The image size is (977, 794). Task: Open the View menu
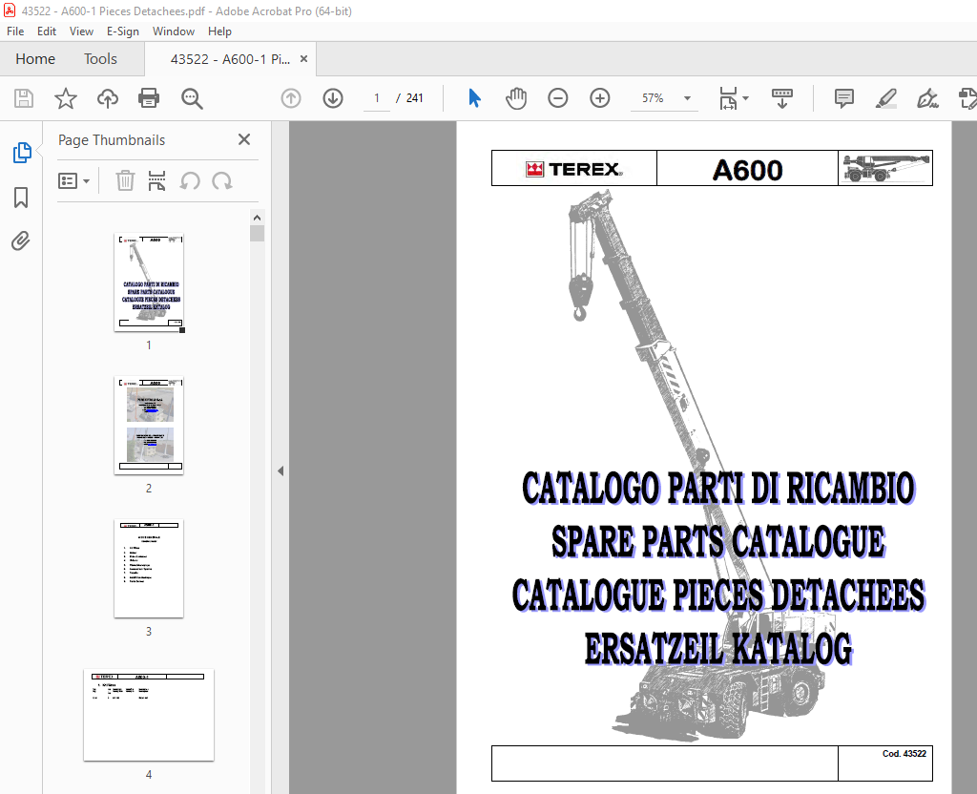(81, 31)
